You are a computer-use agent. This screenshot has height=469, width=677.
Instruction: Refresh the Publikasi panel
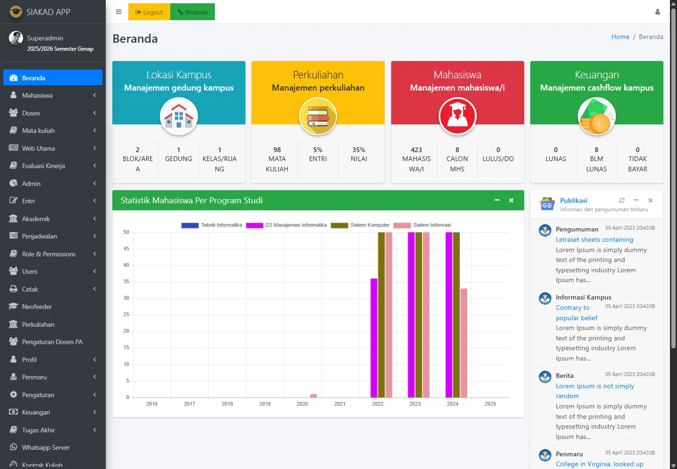click(622, 200)
